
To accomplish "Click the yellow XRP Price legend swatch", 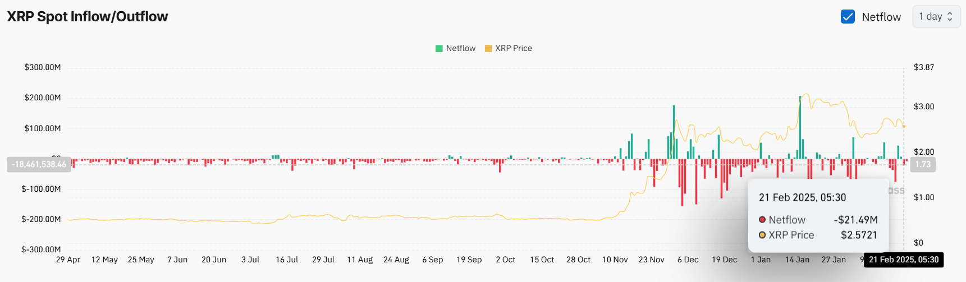I will (x=488, y=49).
